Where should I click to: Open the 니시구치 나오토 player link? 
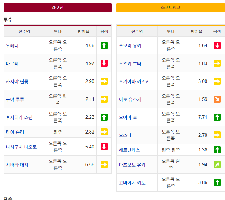coord(21,147)
